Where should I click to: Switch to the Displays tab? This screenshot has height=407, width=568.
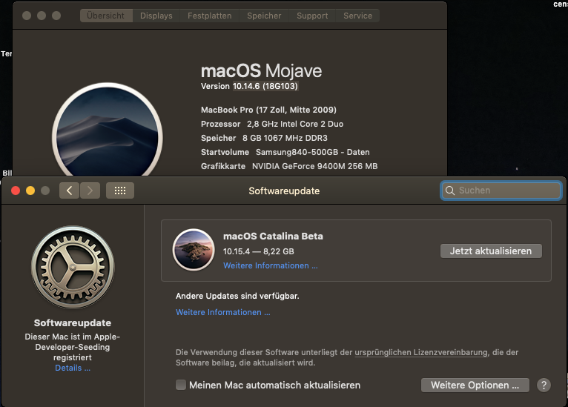[x=156, y=16]
